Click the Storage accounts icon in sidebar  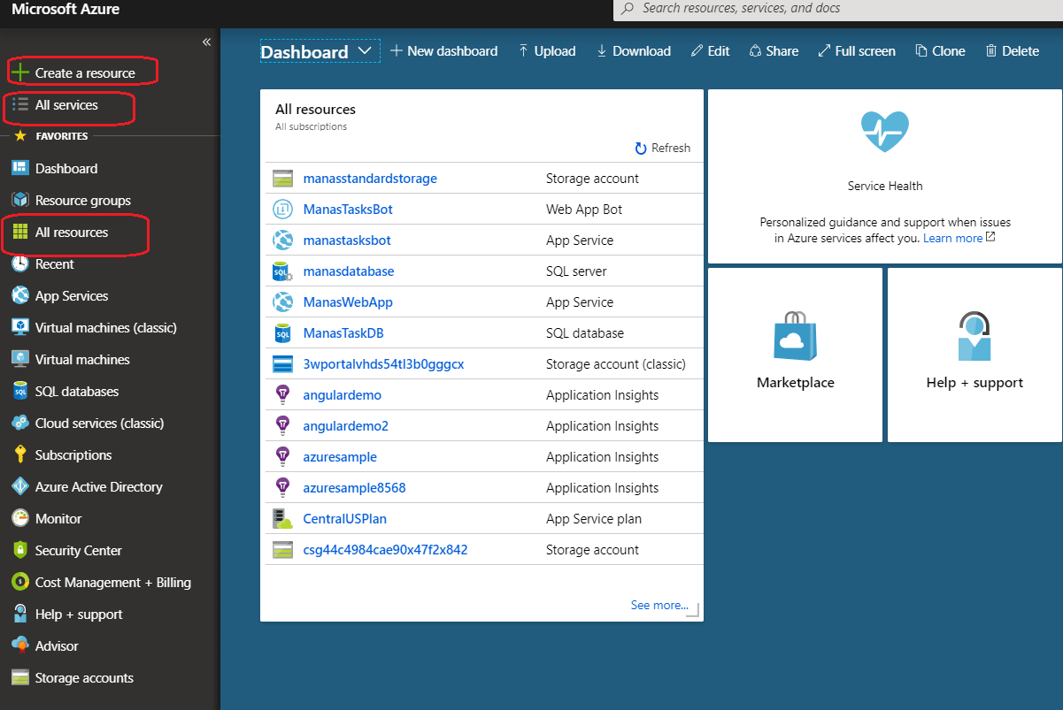click(x=20, y=677)
